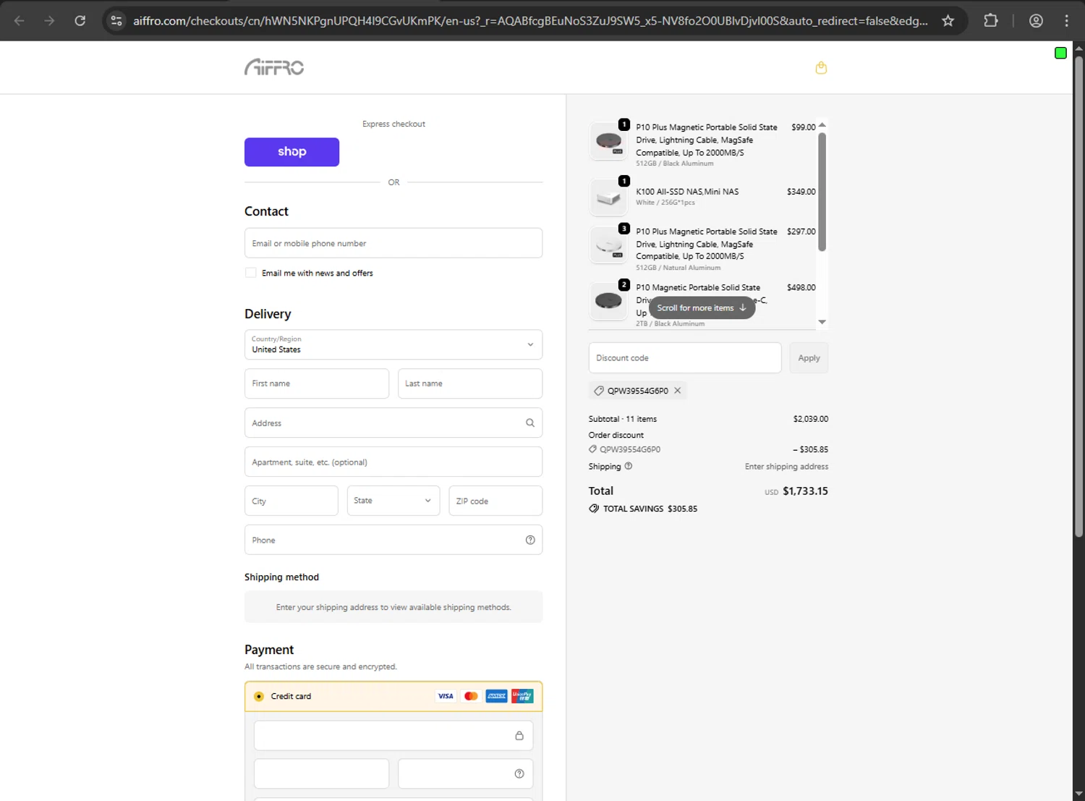The image size is (1085, 801).
Task: Click the green extension indicator square
Action: (x=1060, y=53)
